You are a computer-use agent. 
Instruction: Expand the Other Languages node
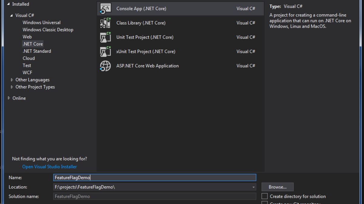point(12,80)
